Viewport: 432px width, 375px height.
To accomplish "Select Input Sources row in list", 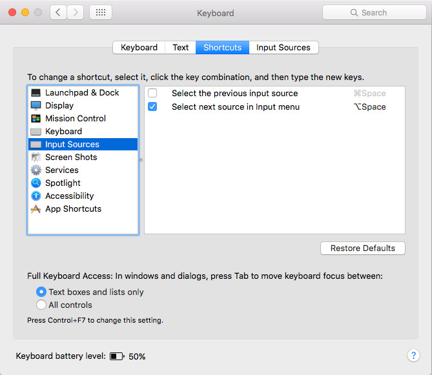I will coord(83,145).
